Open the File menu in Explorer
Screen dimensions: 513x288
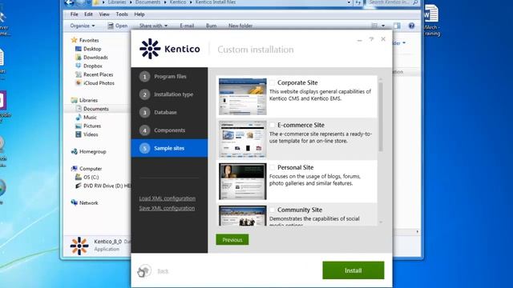click(75, 14)
